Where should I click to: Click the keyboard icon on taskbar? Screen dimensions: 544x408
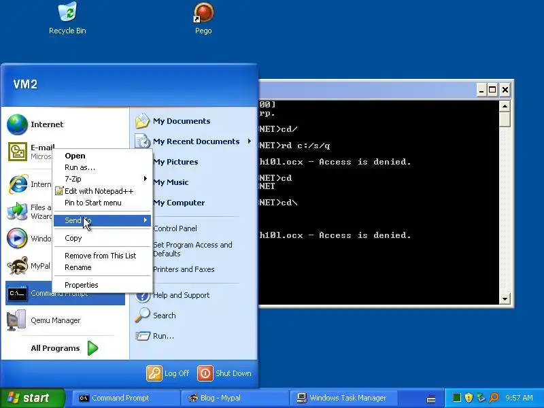coord(431,399)
